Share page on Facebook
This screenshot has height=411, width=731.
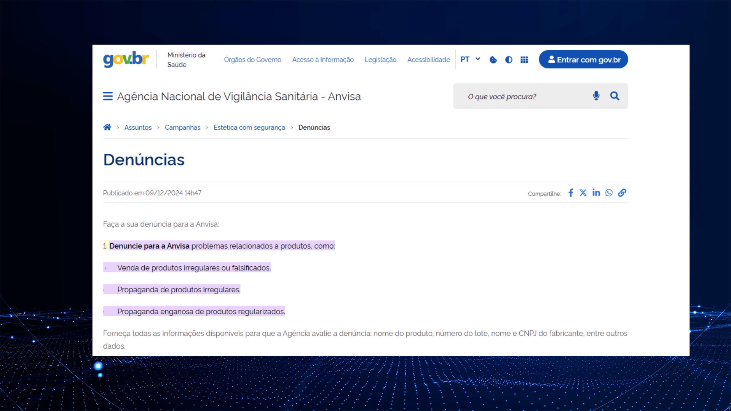click(571, 193)
